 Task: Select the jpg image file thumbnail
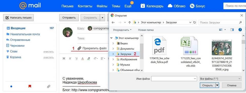pyautogui.click(x=222, y=47)
